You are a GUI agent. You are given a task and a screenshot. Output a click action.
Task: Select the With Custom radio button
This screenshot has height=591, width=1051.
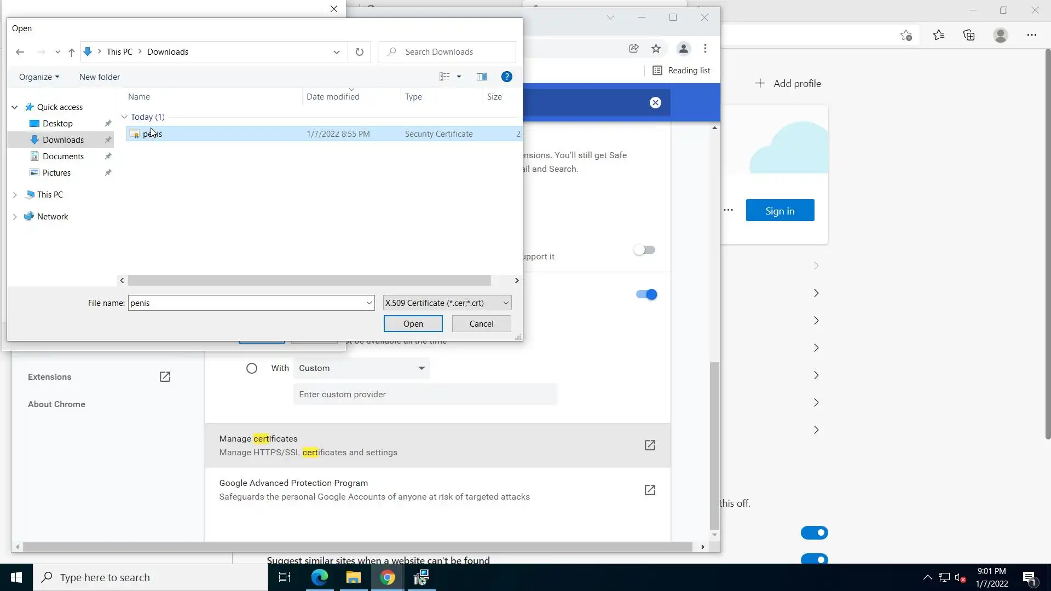pos(251,368)
